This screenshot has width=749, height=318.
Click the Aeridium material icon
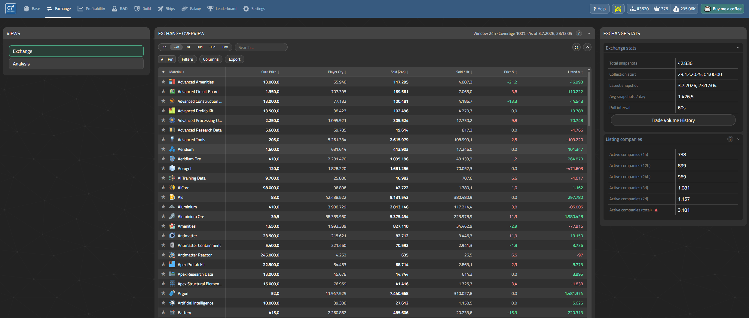point(172,149)
